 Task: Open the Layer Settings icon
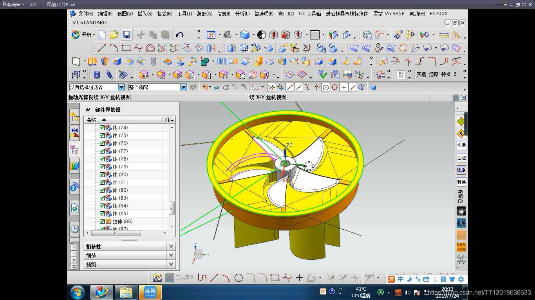tap(367, 35)
